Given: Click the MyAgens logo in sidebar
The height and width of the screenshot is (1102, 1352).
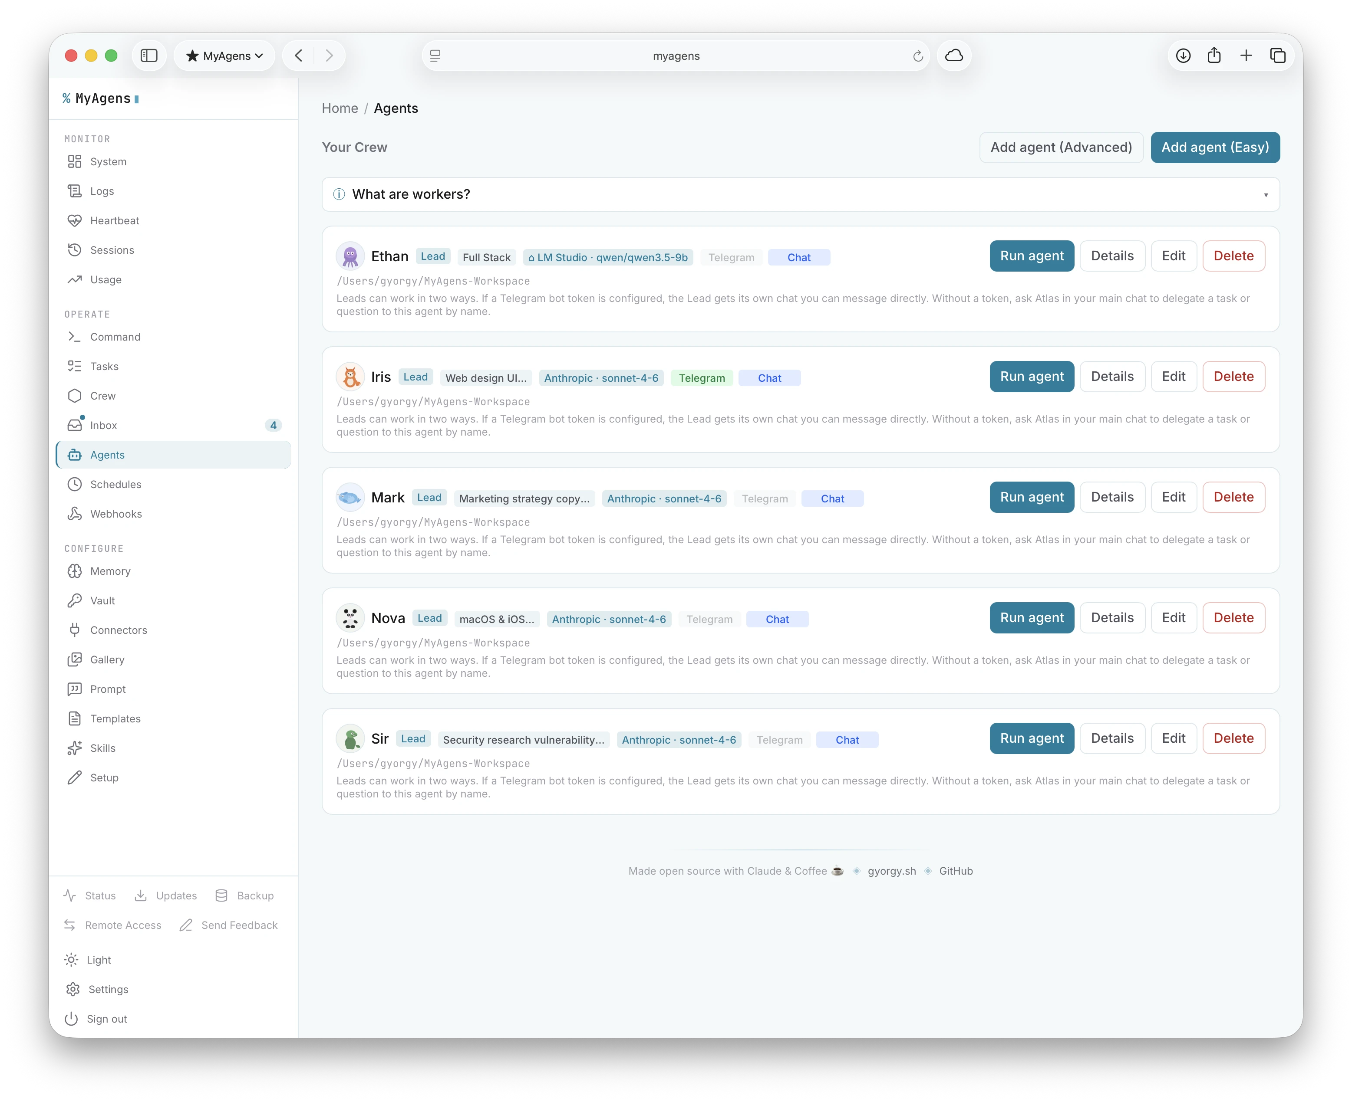Looking at the screenshot, I should coord(100,98).
